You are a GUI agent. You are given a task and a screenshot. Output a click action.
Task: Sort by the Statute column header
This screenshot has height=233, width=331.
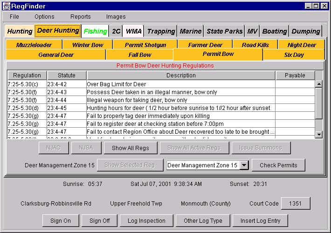point(67,75)
